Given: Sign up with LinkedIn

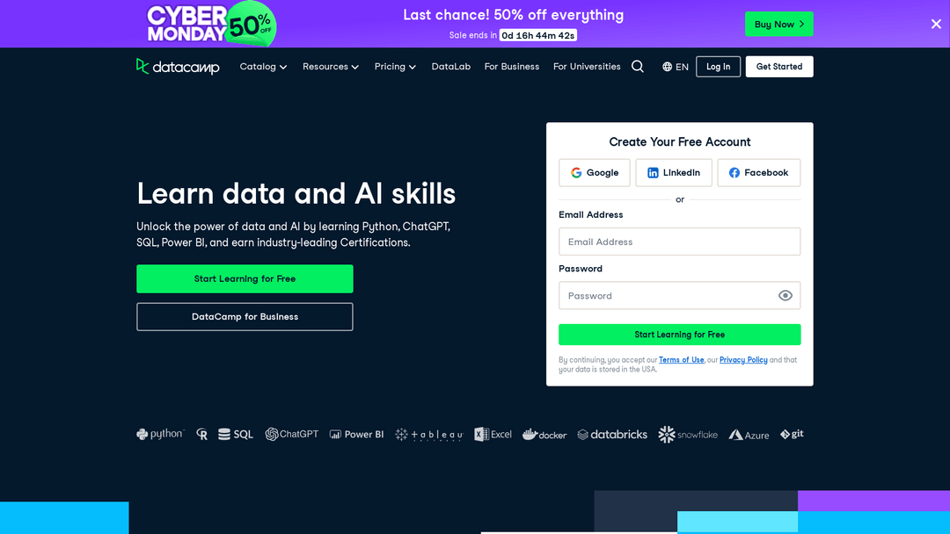Looking at the screenshot, I should (674, 173).
